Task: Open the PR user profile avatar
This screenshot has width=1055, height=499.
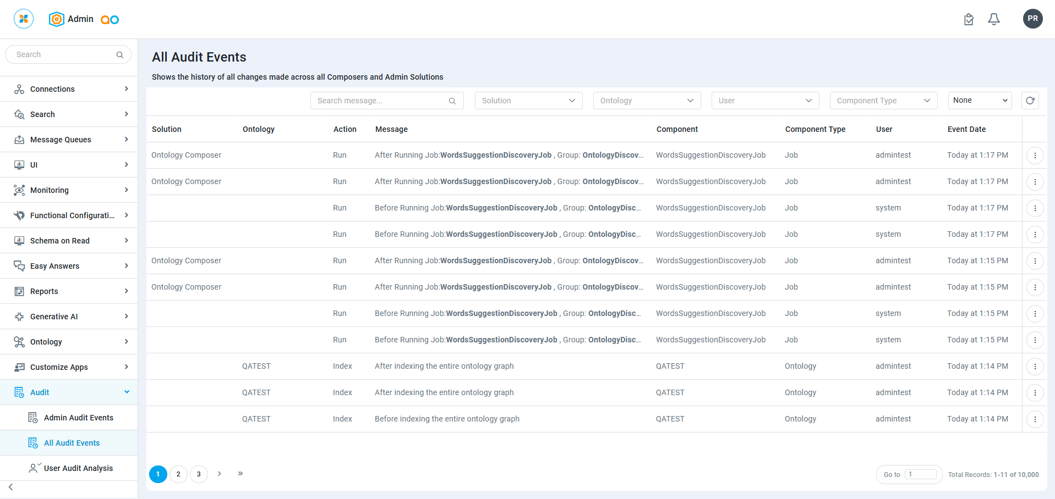Action: pyautogui.click(x=1032, y=19)
